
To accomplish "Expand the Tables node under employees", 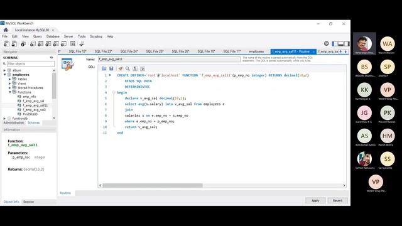I will [10, 79].
